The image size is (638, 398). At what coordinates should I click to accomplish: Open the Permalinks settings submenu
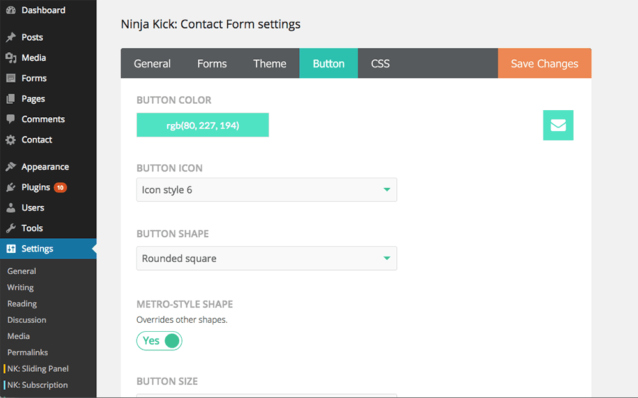pos(27,353)
